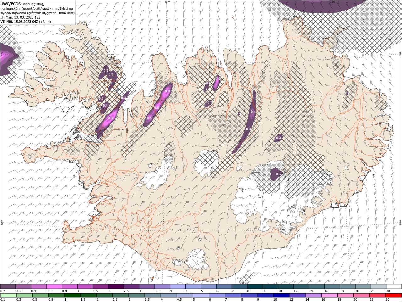Click the 0.1 label in lower legend row
402x302 pixels.
coord(3,299)
